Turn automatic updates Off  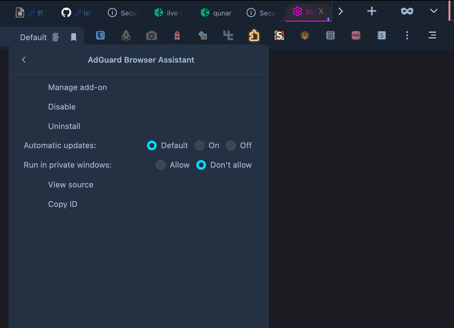click(231, 145)
